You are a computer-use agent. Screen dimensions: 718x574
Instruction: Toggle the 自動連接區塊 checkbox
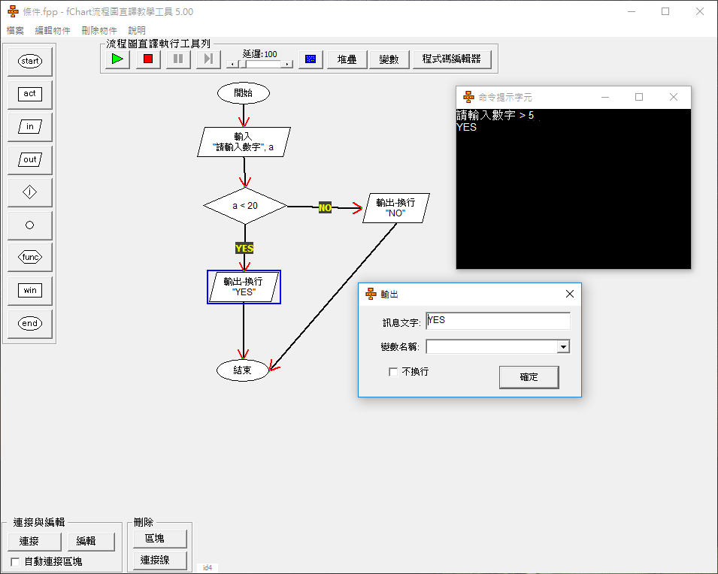point(16,561)
